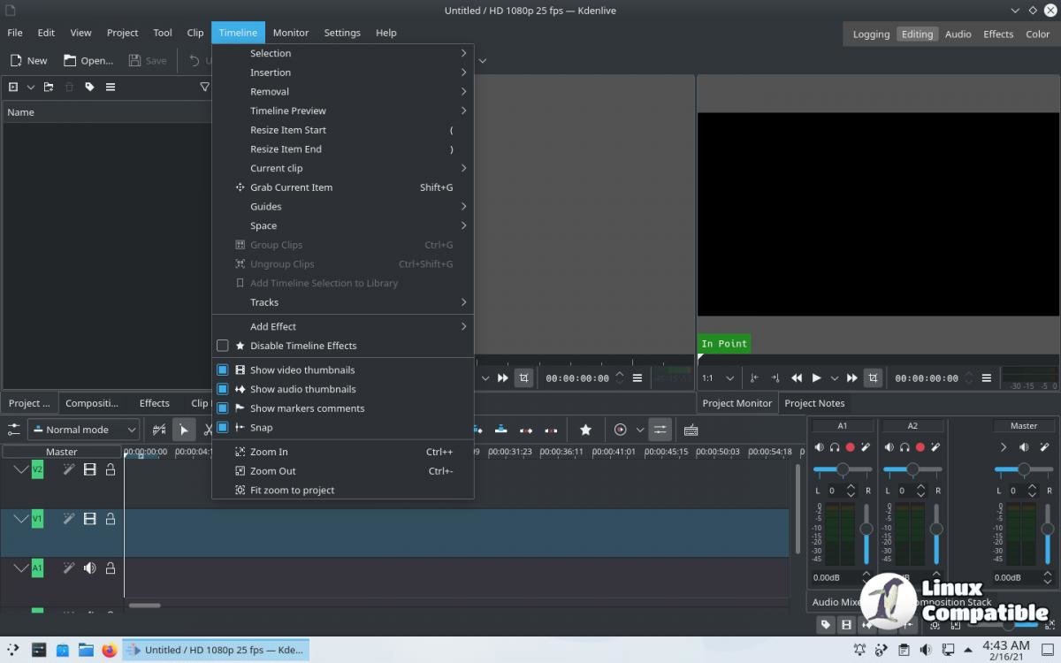
Task: Solo the A1 channel with headphones icon
Action: coord(835,448)
